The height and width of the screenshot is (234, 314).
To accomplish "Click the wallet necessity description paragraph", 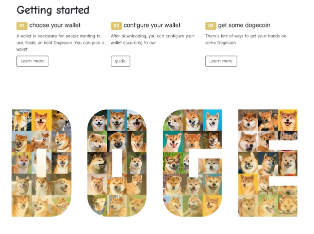I will click(60, 42).
